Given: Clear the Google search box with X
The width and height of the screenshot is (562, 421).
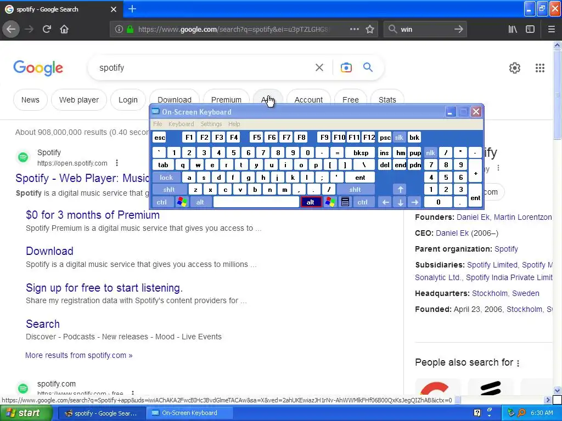Looking at the screenshot, I should 319,67.
